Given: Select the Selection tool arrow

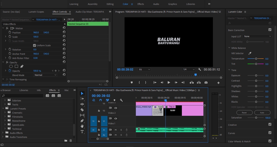Looking at the screenshot, I should point(82,93).
